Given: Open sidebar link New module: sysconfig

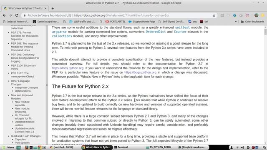Looking at the screenshot, I should [22, 110].
